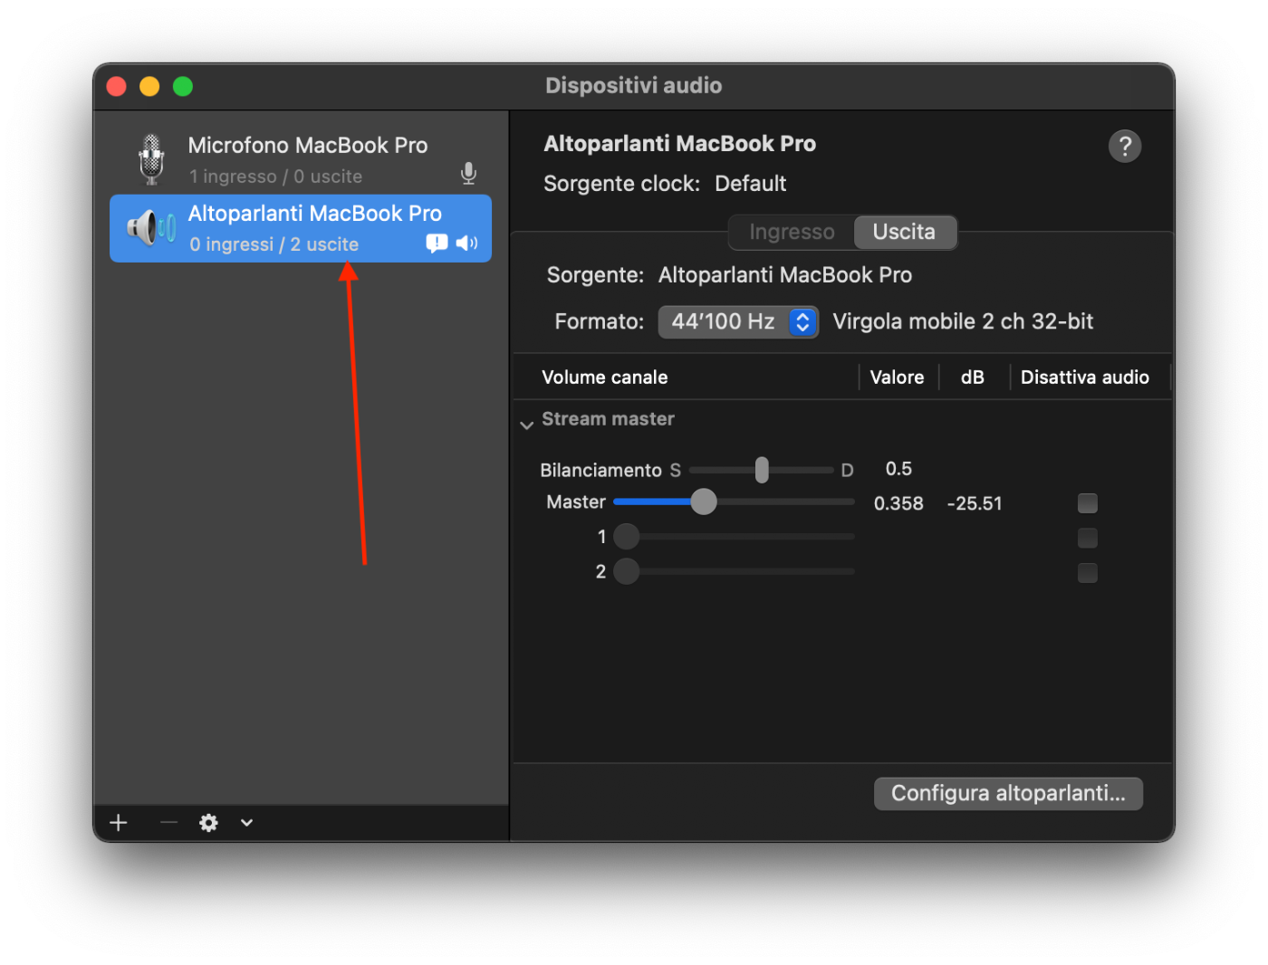This screenshot has height=965, width=1268.
Task: Switch to the Uscita tab
Action: click(904, 232)
